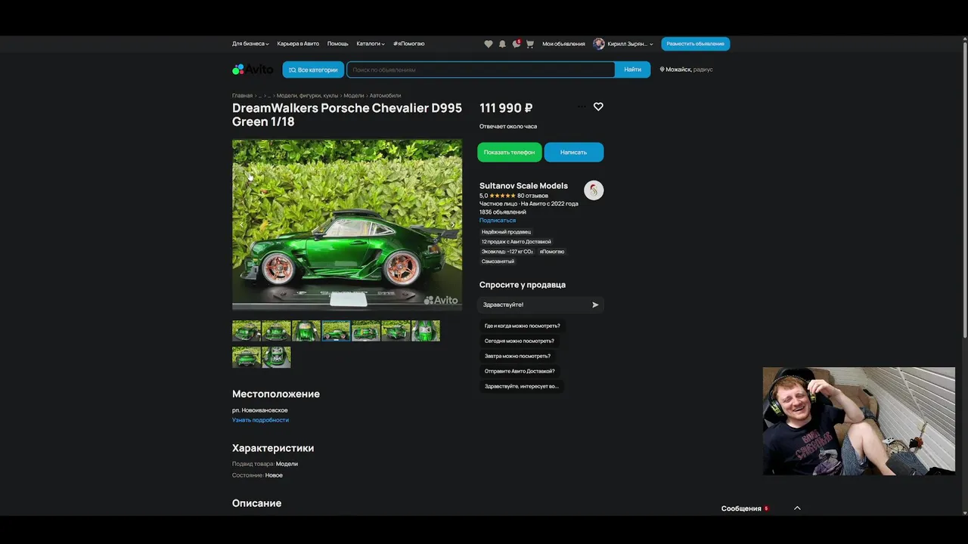Image resolution: width=968 pixels, height=544 pixels.
Task: Click the Можайск, радиус location selector
Action: (687, 70)
